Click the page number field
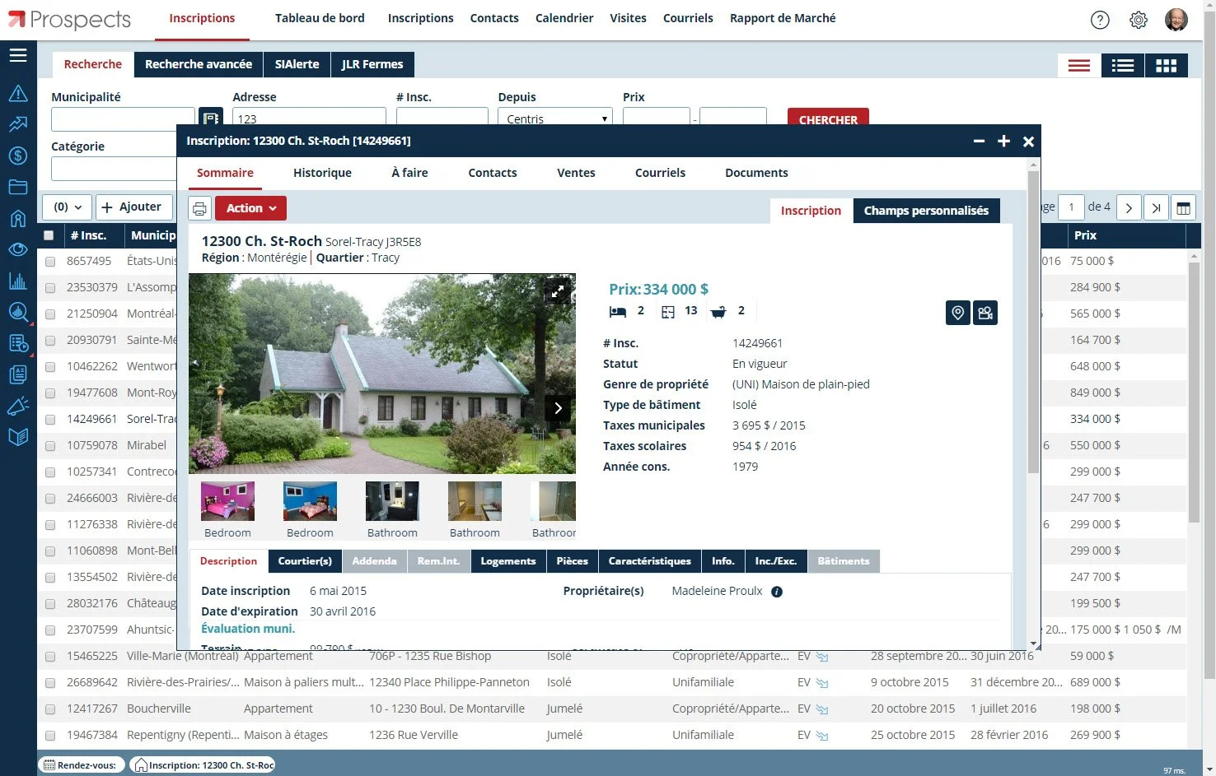 pos(1071,207)
